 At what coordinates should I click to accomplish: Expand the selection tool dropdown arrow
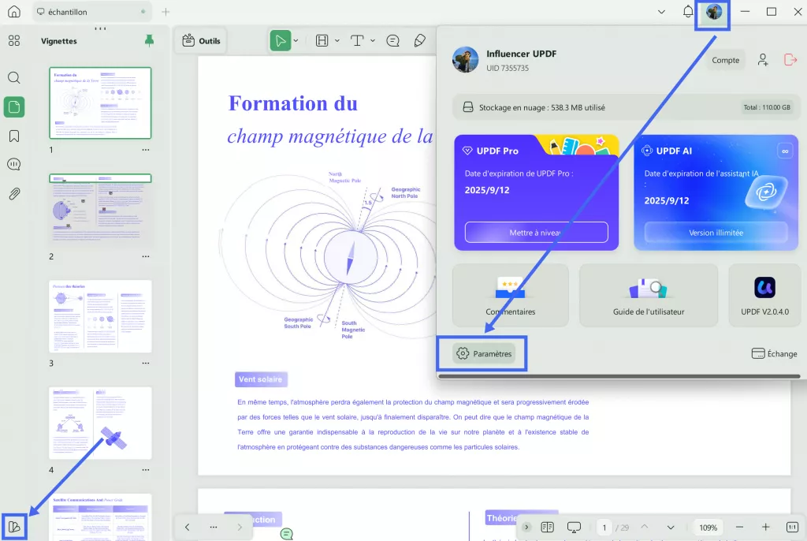[x=296, y=40]
